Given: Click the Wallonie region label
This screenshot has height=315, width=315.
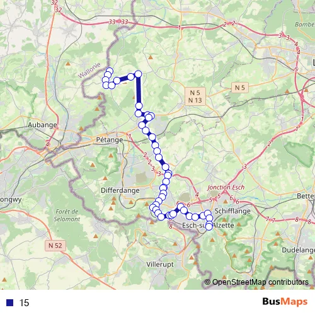Looking at the screenshot, I should coord(89,70).
